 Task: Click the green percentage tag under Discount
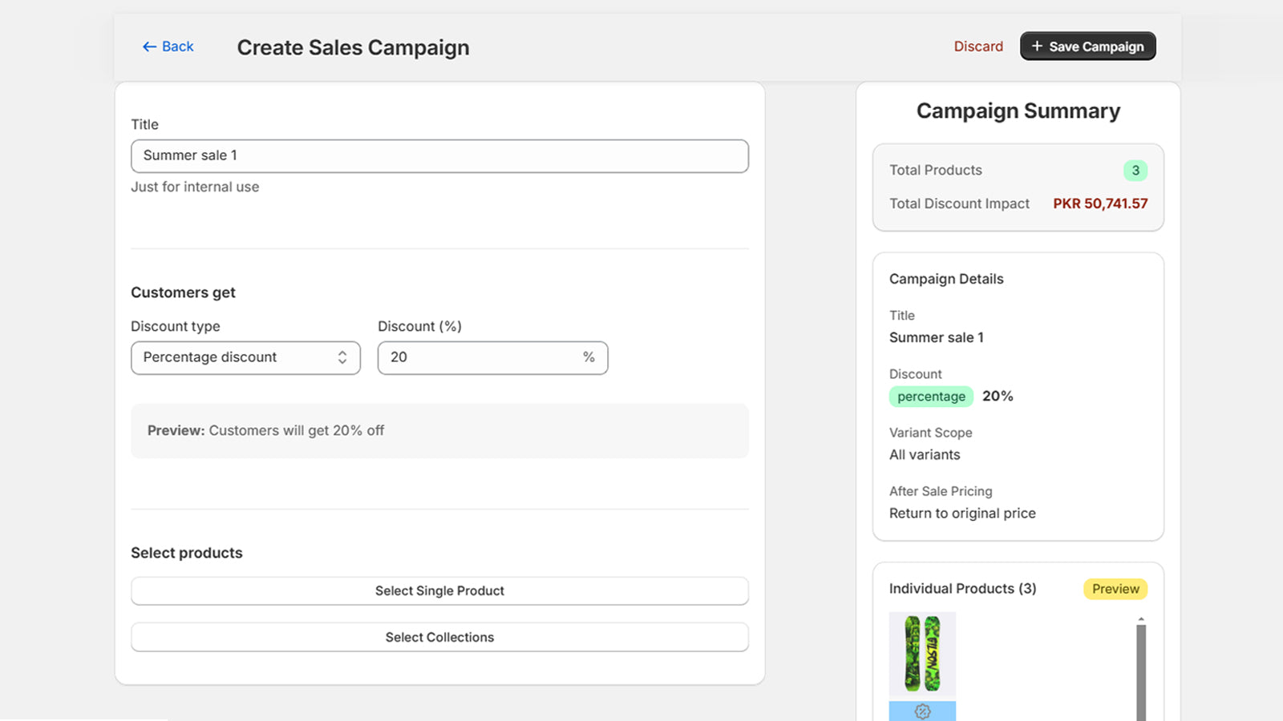(931, 396)
